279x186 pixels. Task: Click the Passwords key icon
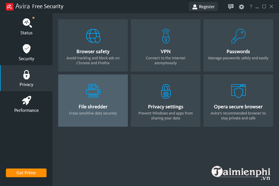point(238,36)
